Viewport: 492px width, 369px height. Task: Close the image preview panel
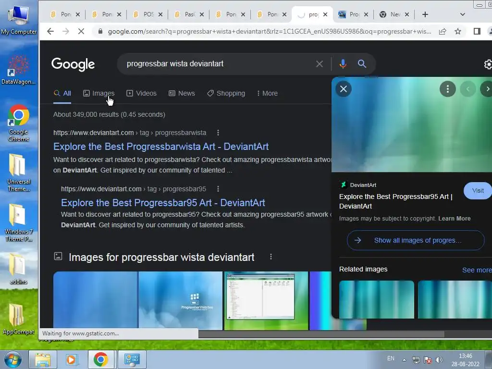[x=344, y=89]
